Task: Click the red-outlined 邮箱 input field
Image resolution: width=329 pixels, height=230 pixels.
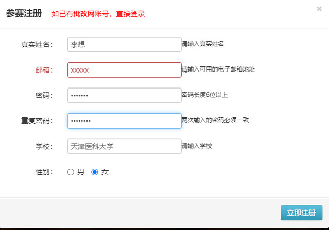Action: click(125, 70)
